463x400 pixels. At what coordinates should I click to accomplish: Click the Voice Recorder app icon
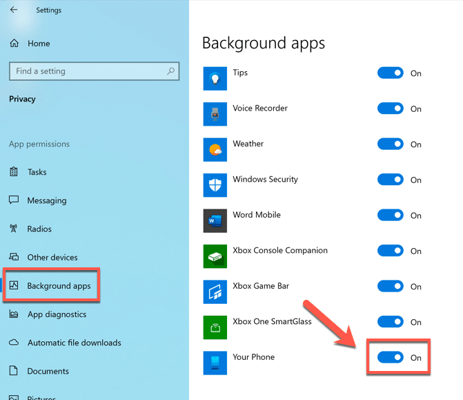215,114
